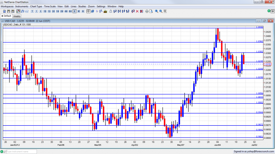The height and width of the screenshot is (154, 275).
Task: Click the instrument name search field
Action: 22,152
